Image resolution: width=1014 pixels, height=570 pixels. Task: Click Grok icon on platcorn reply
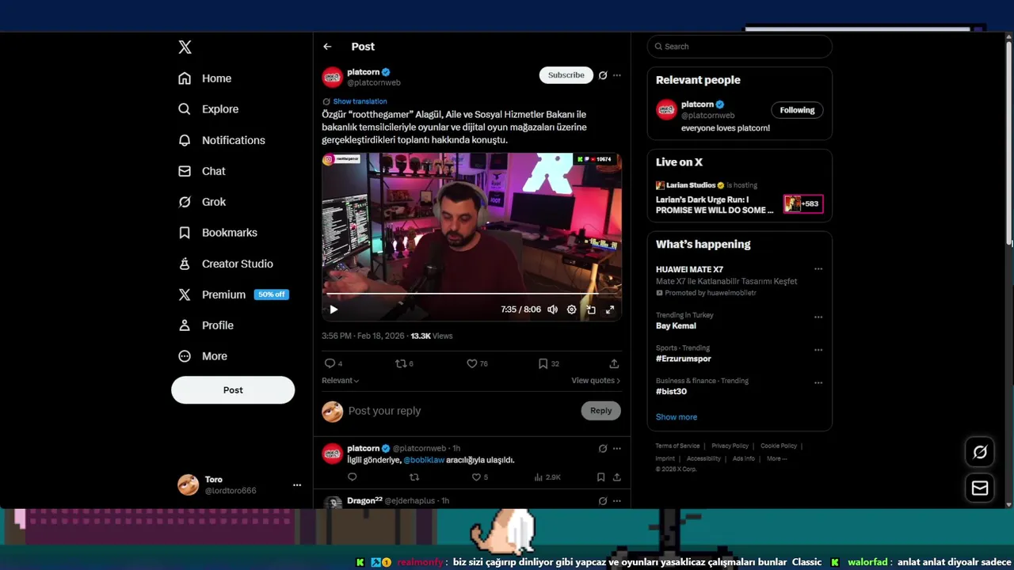pyautogui.click(x=603, y=449)
